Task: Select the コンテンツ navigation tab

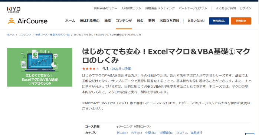Action: click(x=124, y=21)
